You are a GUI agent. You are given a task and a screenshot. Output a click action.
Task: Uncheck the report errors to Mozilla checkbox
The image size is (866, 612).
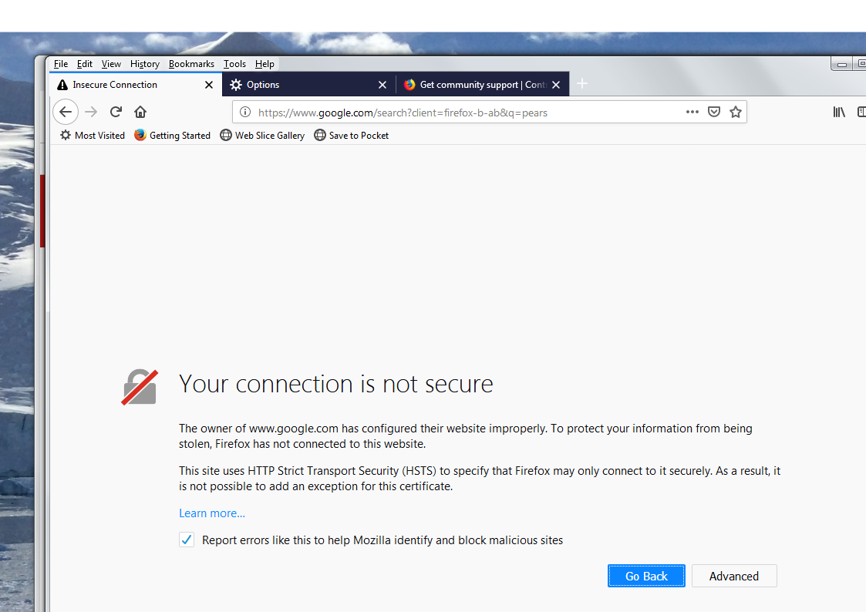point(187,540)
